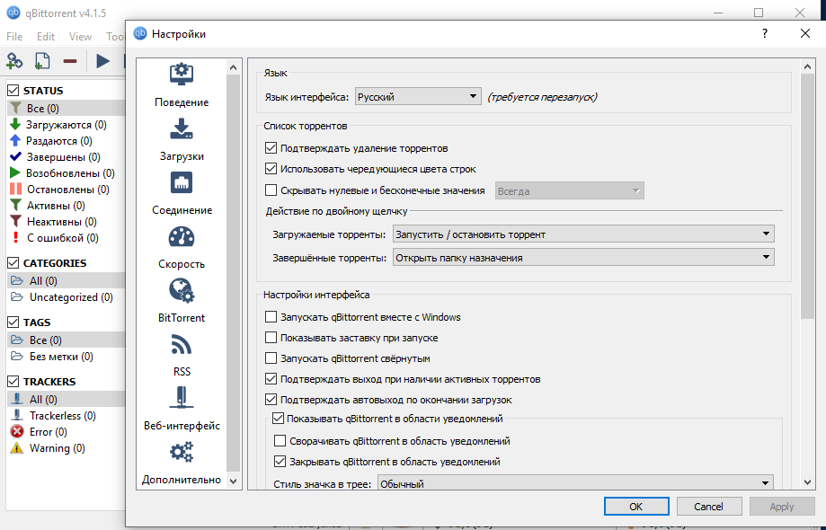Open the Загрузки settings section icon
The width and height of the screenshot is (826, 530).
[182, 129]
